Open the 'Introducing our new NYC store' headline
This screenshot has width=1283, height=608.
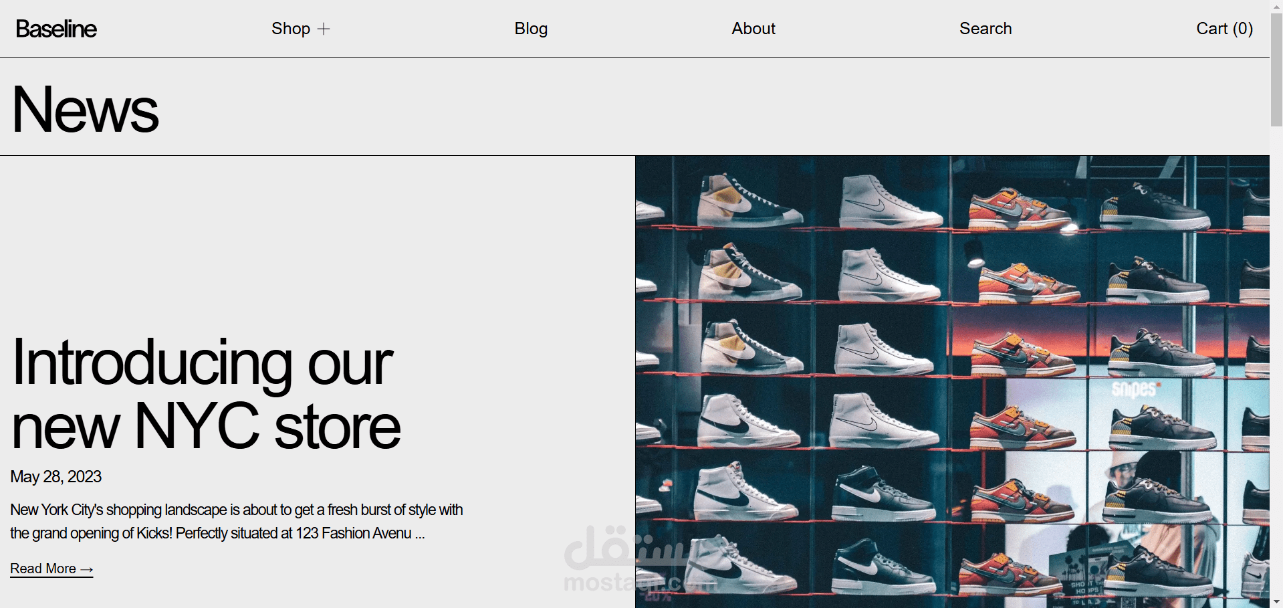click(206, 394)
